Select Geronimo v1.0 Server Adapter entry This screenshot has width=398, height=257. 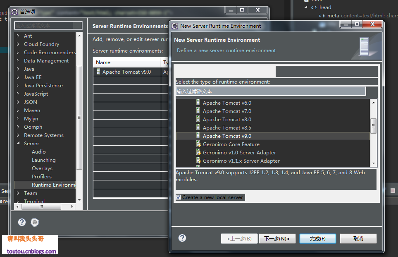239,153
